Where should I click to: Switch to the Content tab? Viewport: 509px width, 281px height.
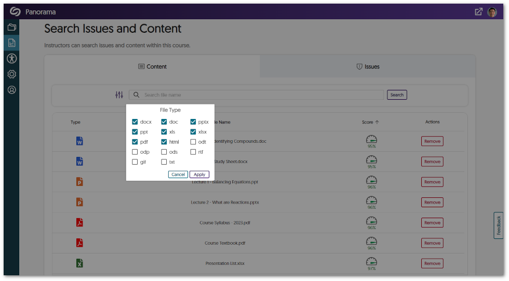tap(152, 66)
